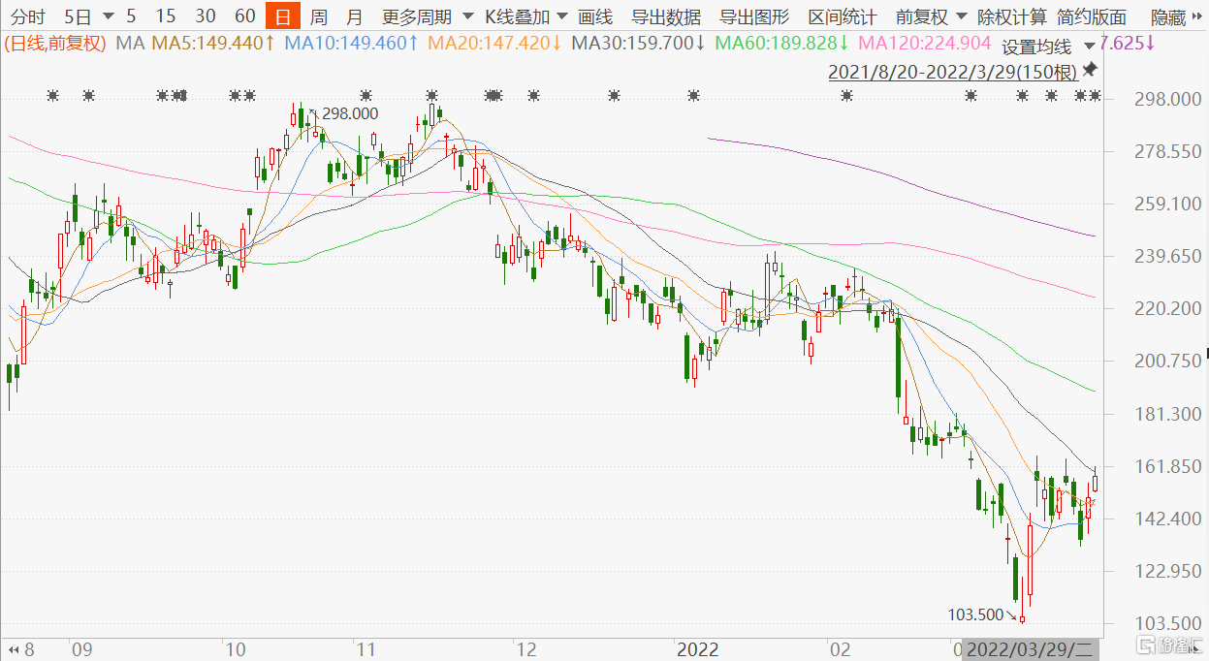This screenshot has height=661, width=1209.
Task: Click the 12 month label on time axis
Action: coord(525,647)
